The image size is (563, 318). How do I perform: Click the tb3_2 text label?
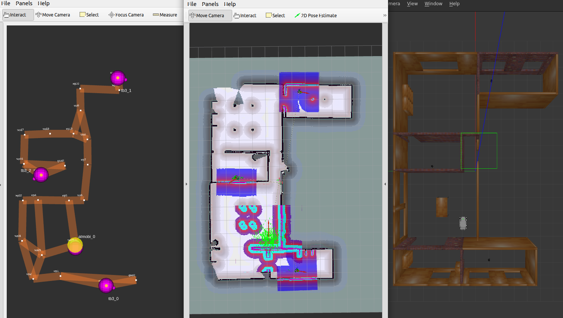tap(26, 171)
